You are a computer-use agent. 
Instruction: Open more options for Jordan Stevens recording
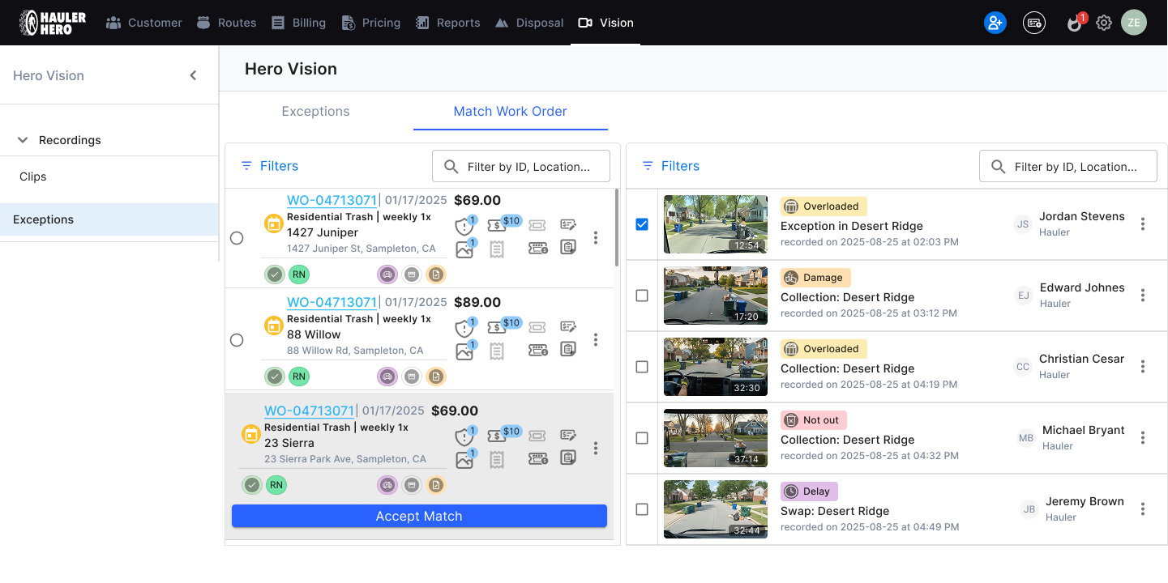coord(1143,224)
